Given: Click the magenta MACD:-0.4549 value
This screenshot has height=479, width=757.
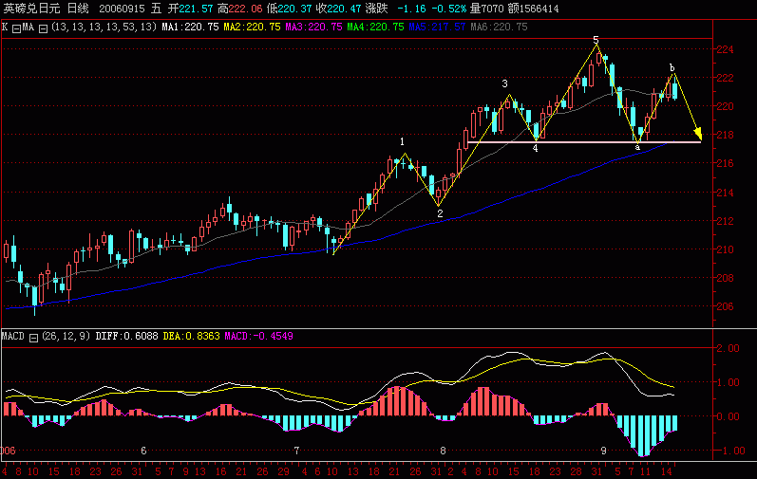Looking at the screenshot, I should tap(258, 336).
